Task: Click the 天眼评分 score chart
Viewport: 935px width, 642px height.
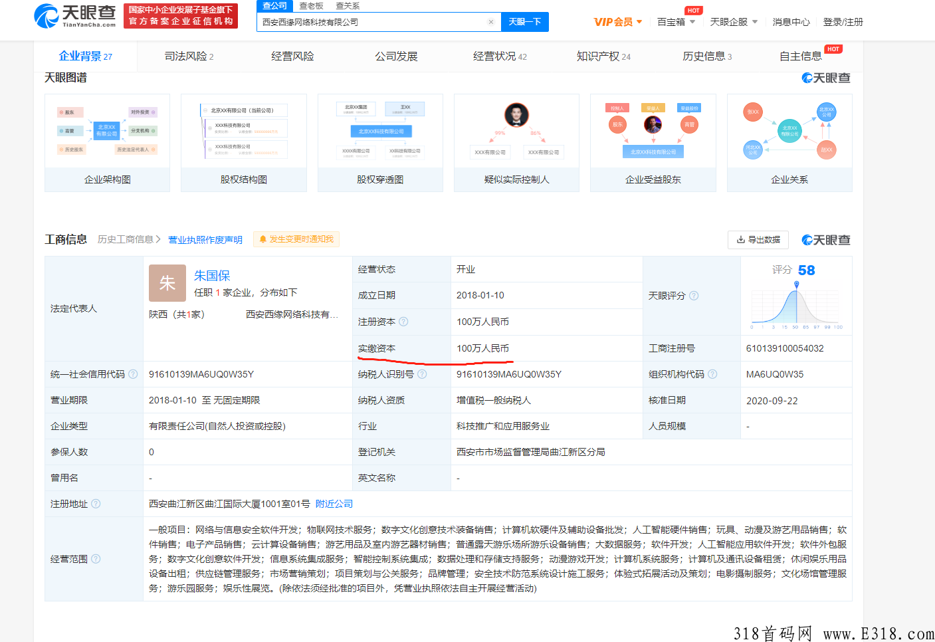Action: [x=796, y=306]
